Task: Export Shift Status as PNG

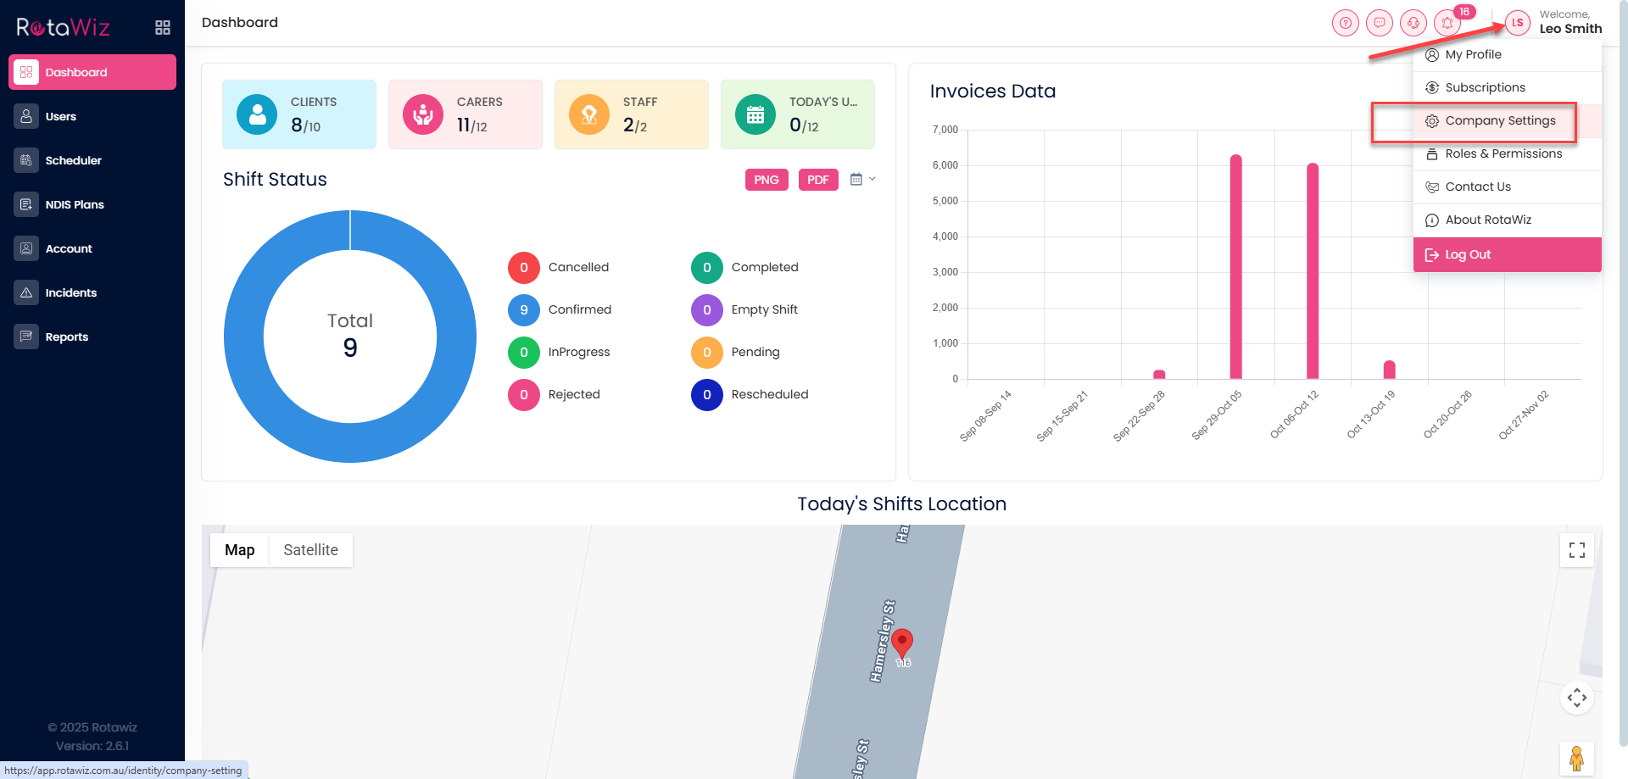Action: [x=766, y=180]
